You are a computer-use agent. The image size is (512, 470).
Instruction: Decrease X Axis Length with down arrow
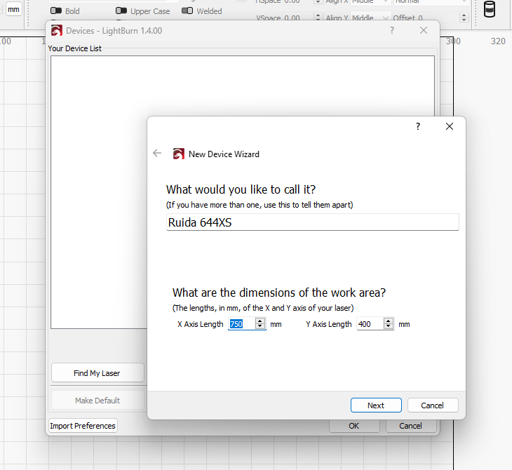click(x=260, y=327)
